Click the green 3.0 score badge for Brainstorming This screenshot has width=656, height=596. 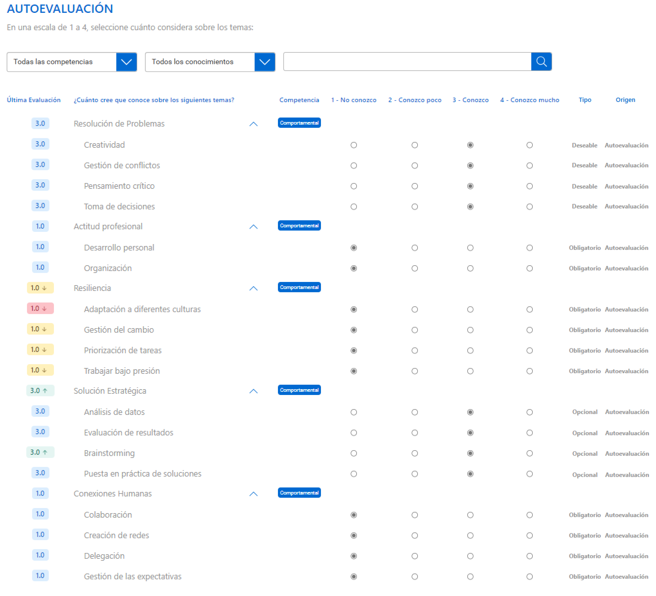(x=40, y=452)
